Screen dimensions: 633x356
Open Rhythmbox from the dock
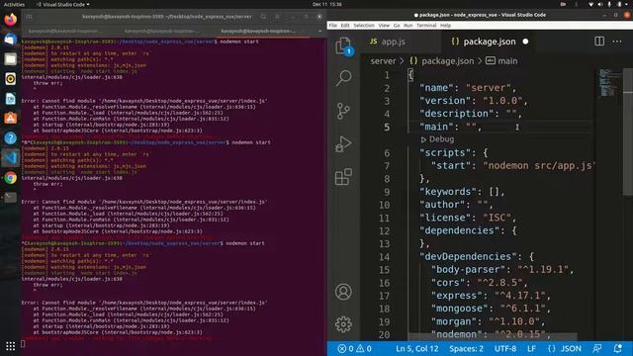11,79
